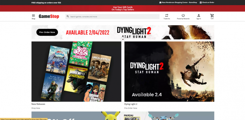Image resolution: width=245 pixels, height=120 pixels.
Task: Click the GameStop logo
Action: coord(49,16)
